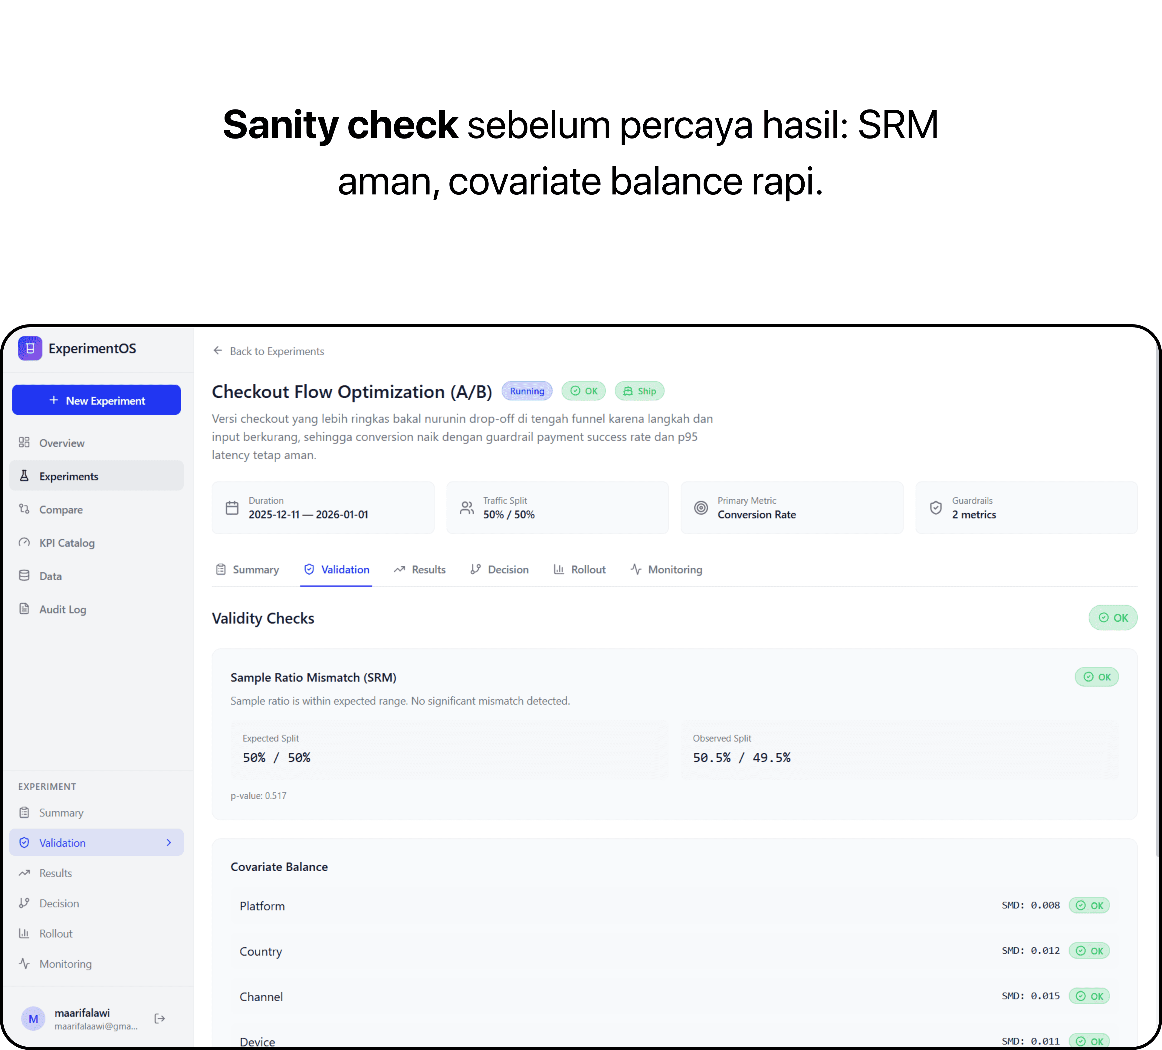Click the ExperimentOS logo icon
Viewport: 1162px width, 1050px height.
30,348
